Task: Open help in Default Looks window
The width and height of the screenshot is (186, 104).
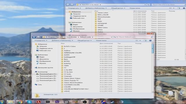Action: pos(150,40)
